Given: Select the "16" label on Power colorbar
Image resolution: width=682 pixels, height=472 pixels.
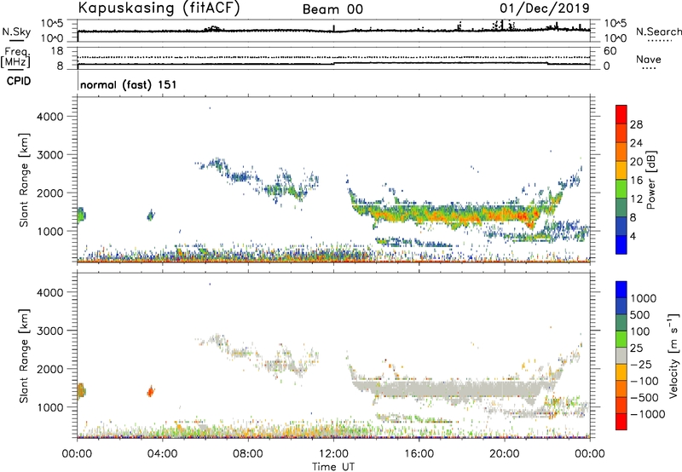Looking at the screenshot, I should [x=636, y=181].
